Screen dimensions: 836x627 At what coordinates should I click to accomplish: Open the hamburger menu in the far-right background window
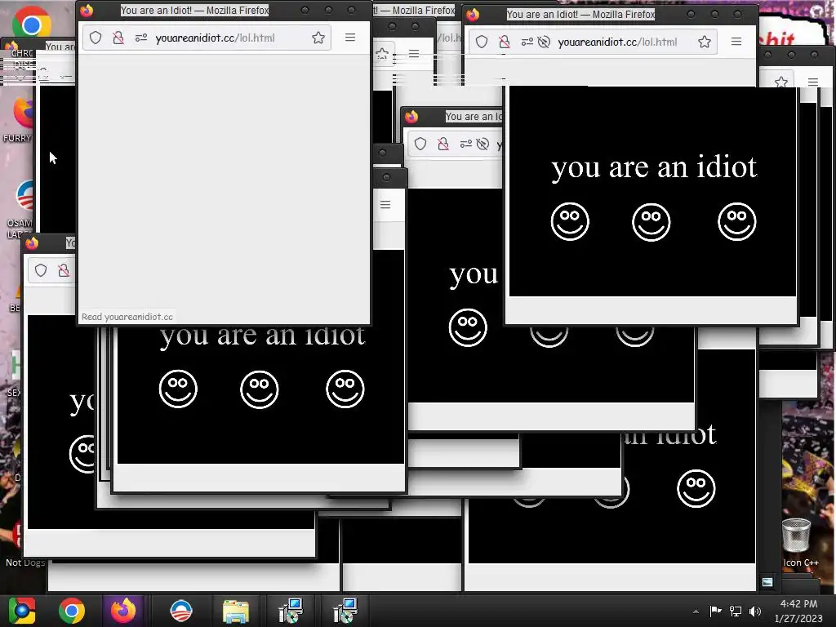click(x=812, y=82)
